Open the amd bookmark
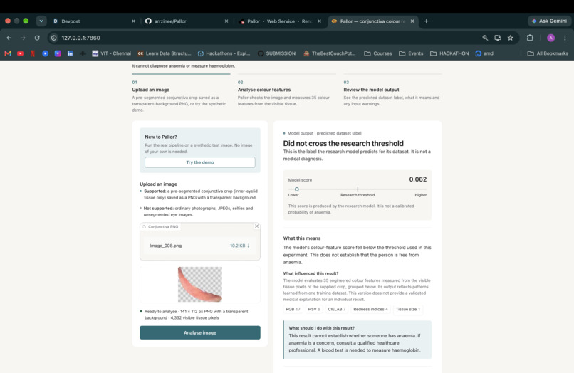574x373 pixels. click(484, 53)
